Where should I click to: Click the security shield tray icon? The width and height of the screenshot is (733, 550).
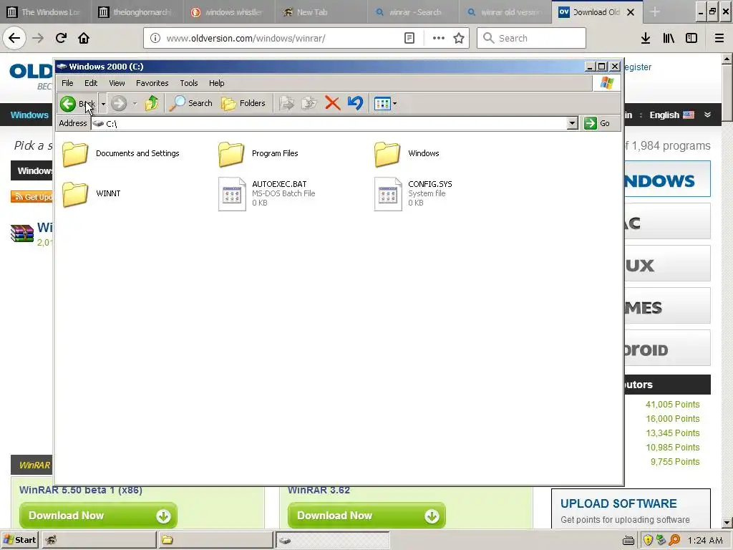point(648,540)
